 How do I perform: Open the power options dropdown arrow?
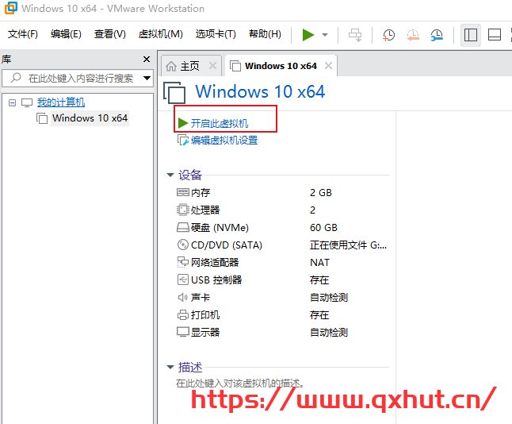(325, 35)
